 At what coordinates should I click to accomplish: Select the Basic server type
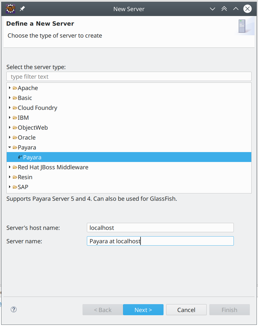click(x=25, y=98)
